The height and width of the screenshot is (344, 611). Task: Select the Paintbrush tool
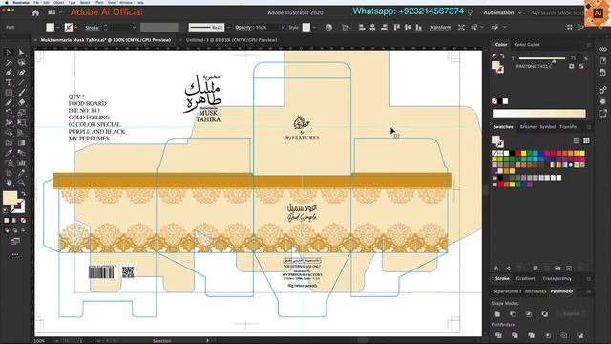coord(21,93)
